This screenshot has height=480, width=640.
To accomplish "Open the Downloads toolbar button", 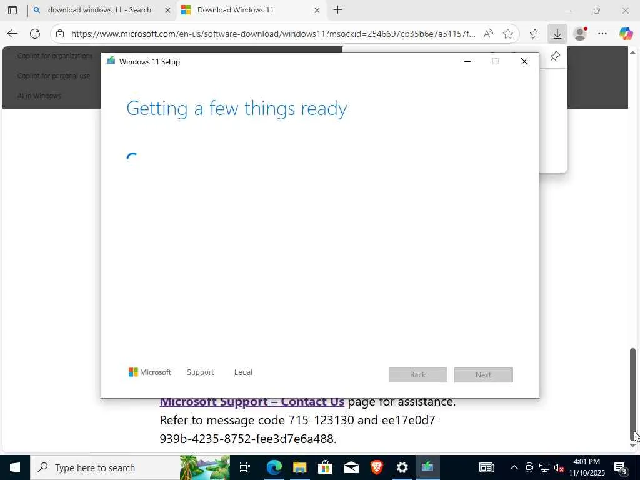I will point(557,34).
